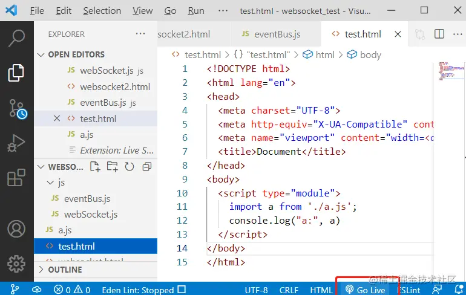The width and height of the screenshot is (466, 295).
Task: Open websocket2.html in Open Editors
Action: [96, 86]
